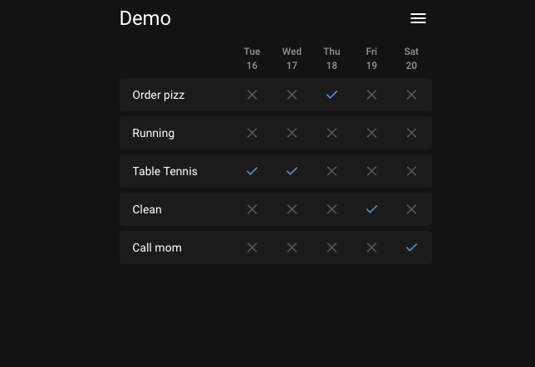Open the Clean habit row
Viewport: 535px width, 367px height.
147,209
